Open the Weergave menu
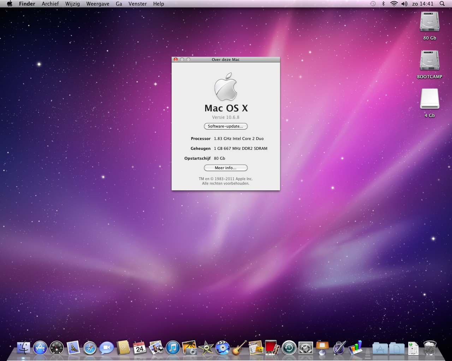The height and width of the screenshot is (361, 452). pos(98,4)
